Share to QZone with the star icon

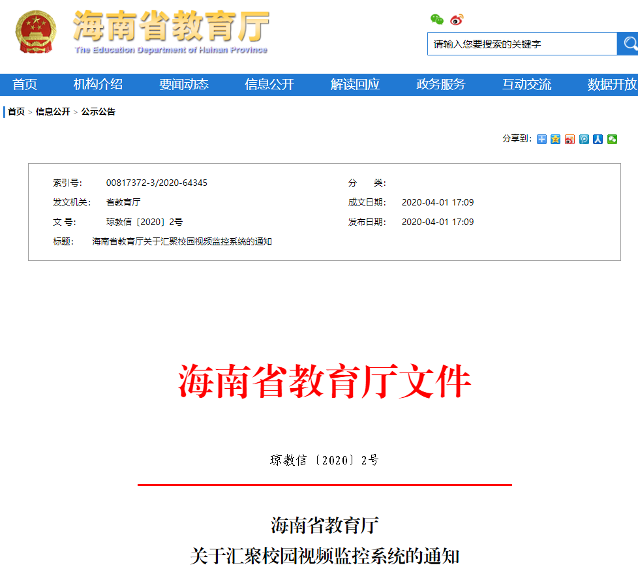[x=555, y=140]
